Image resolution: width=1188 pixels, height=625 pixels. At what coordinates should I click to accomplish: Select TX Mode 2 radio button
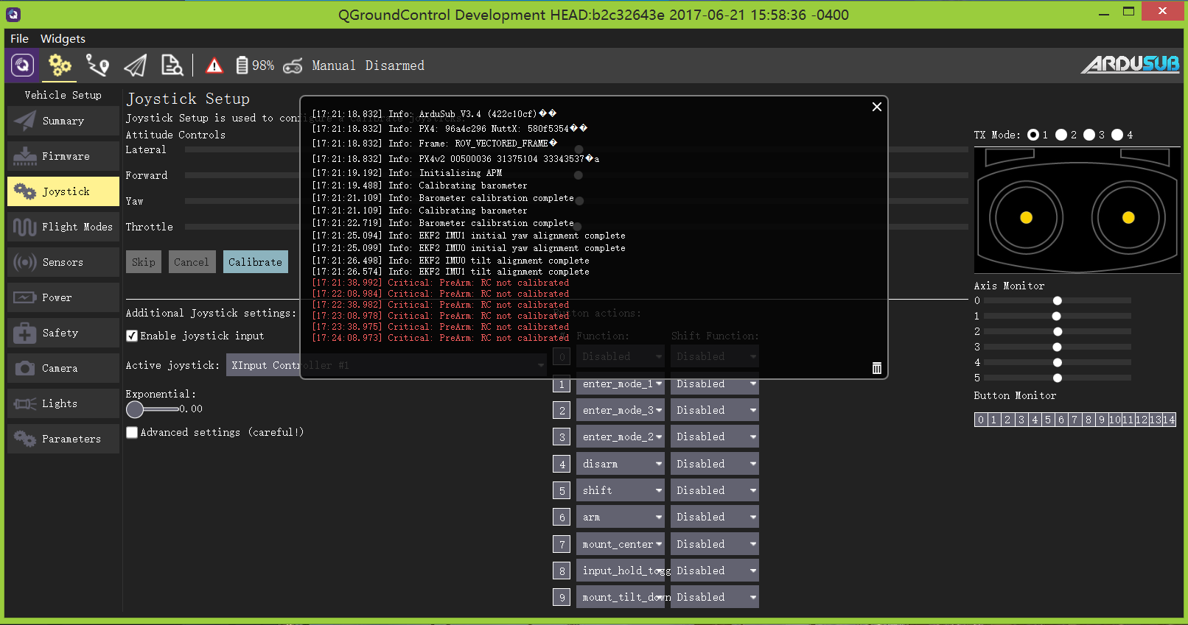(1061, 135)
